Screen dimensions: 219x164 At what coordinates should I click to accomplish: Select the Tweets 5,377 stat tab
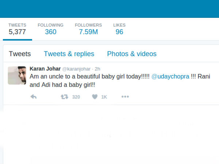17,29
